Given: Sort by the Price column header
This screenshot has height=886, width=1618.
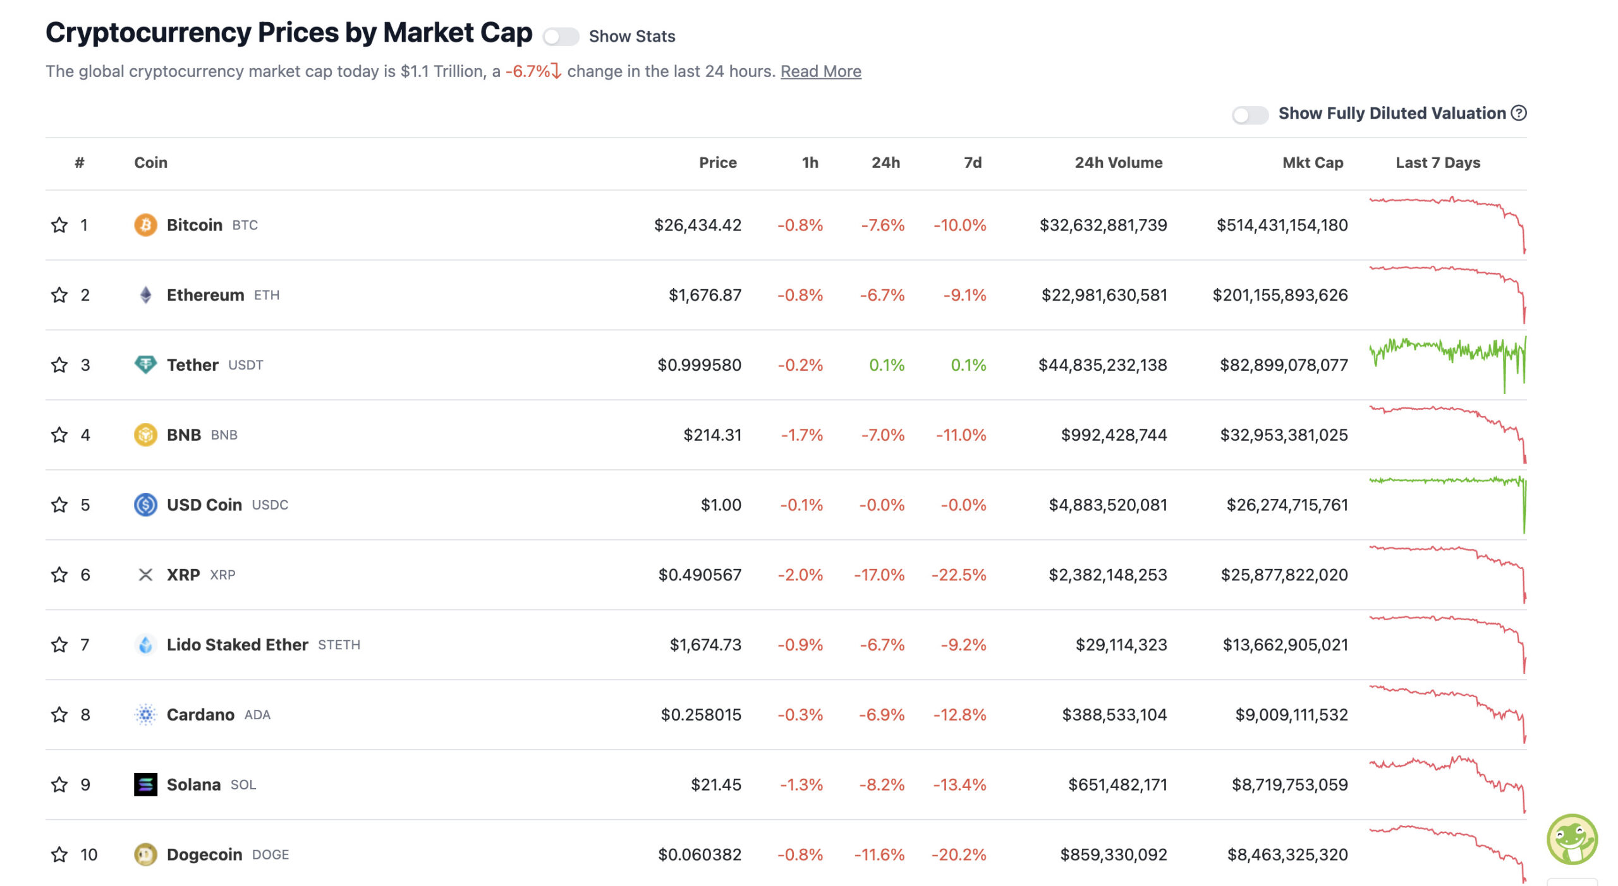Looking at the screenshot, I should tap(717, 163).
